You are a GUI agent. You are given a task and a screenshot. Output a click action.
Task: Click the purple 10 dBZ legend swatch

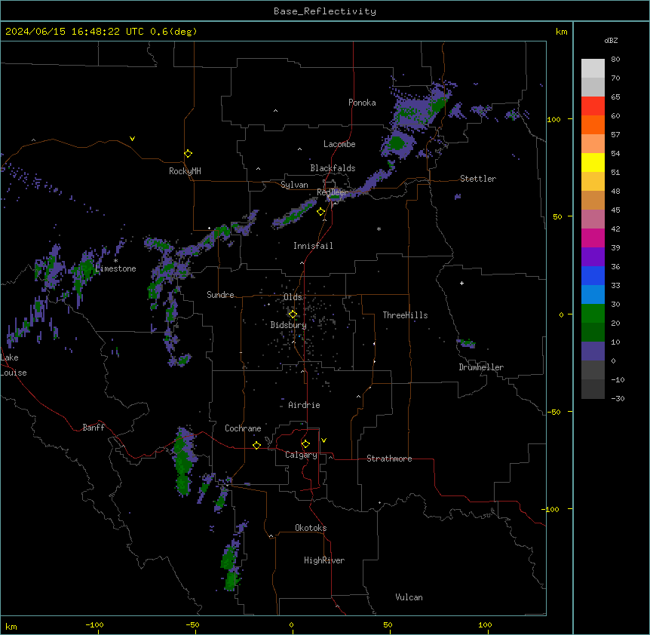593,351
